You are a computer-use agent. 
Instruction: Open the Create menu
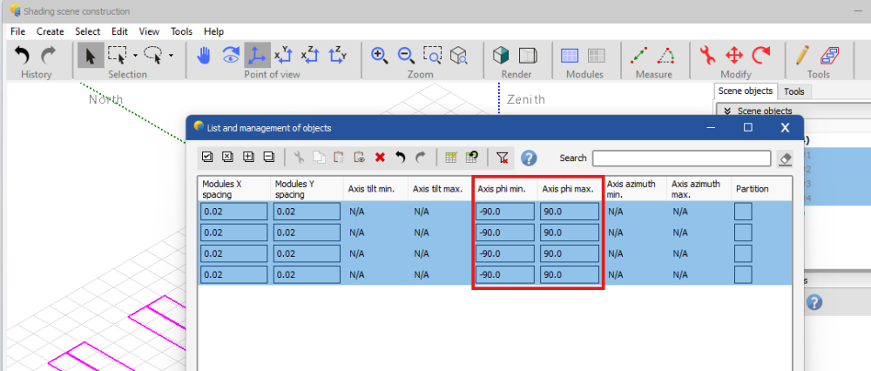pyautogui.click(x=50, y=31)
